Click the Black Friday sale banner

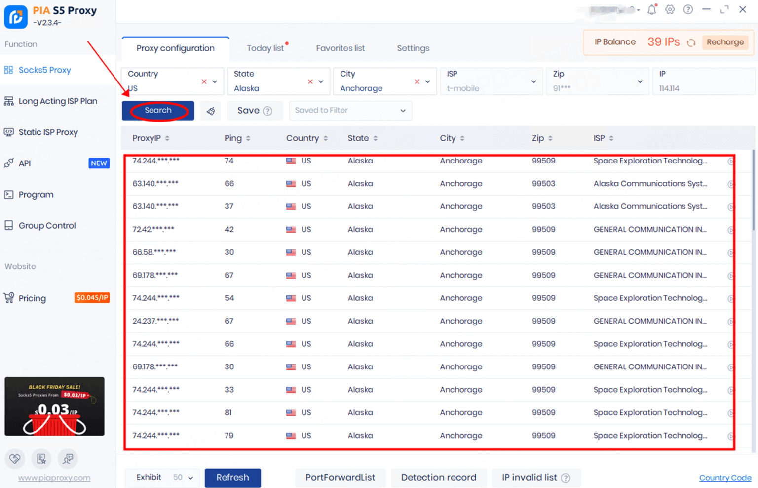click(x=54, y=406)
